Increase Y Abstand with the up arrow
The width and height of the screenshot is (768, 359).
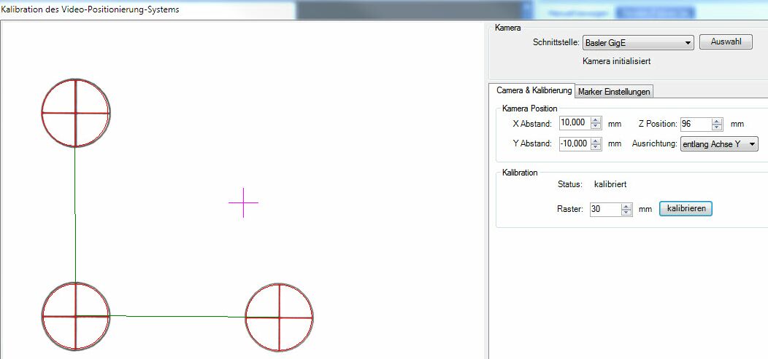(x=596, y=141)
